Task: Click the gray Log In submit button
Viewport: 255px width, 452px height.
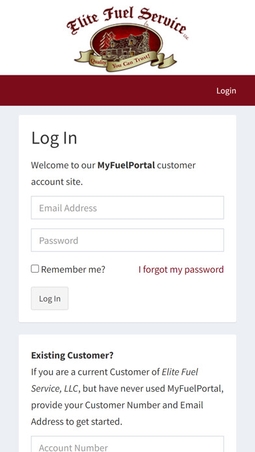Action: (49, 298)
